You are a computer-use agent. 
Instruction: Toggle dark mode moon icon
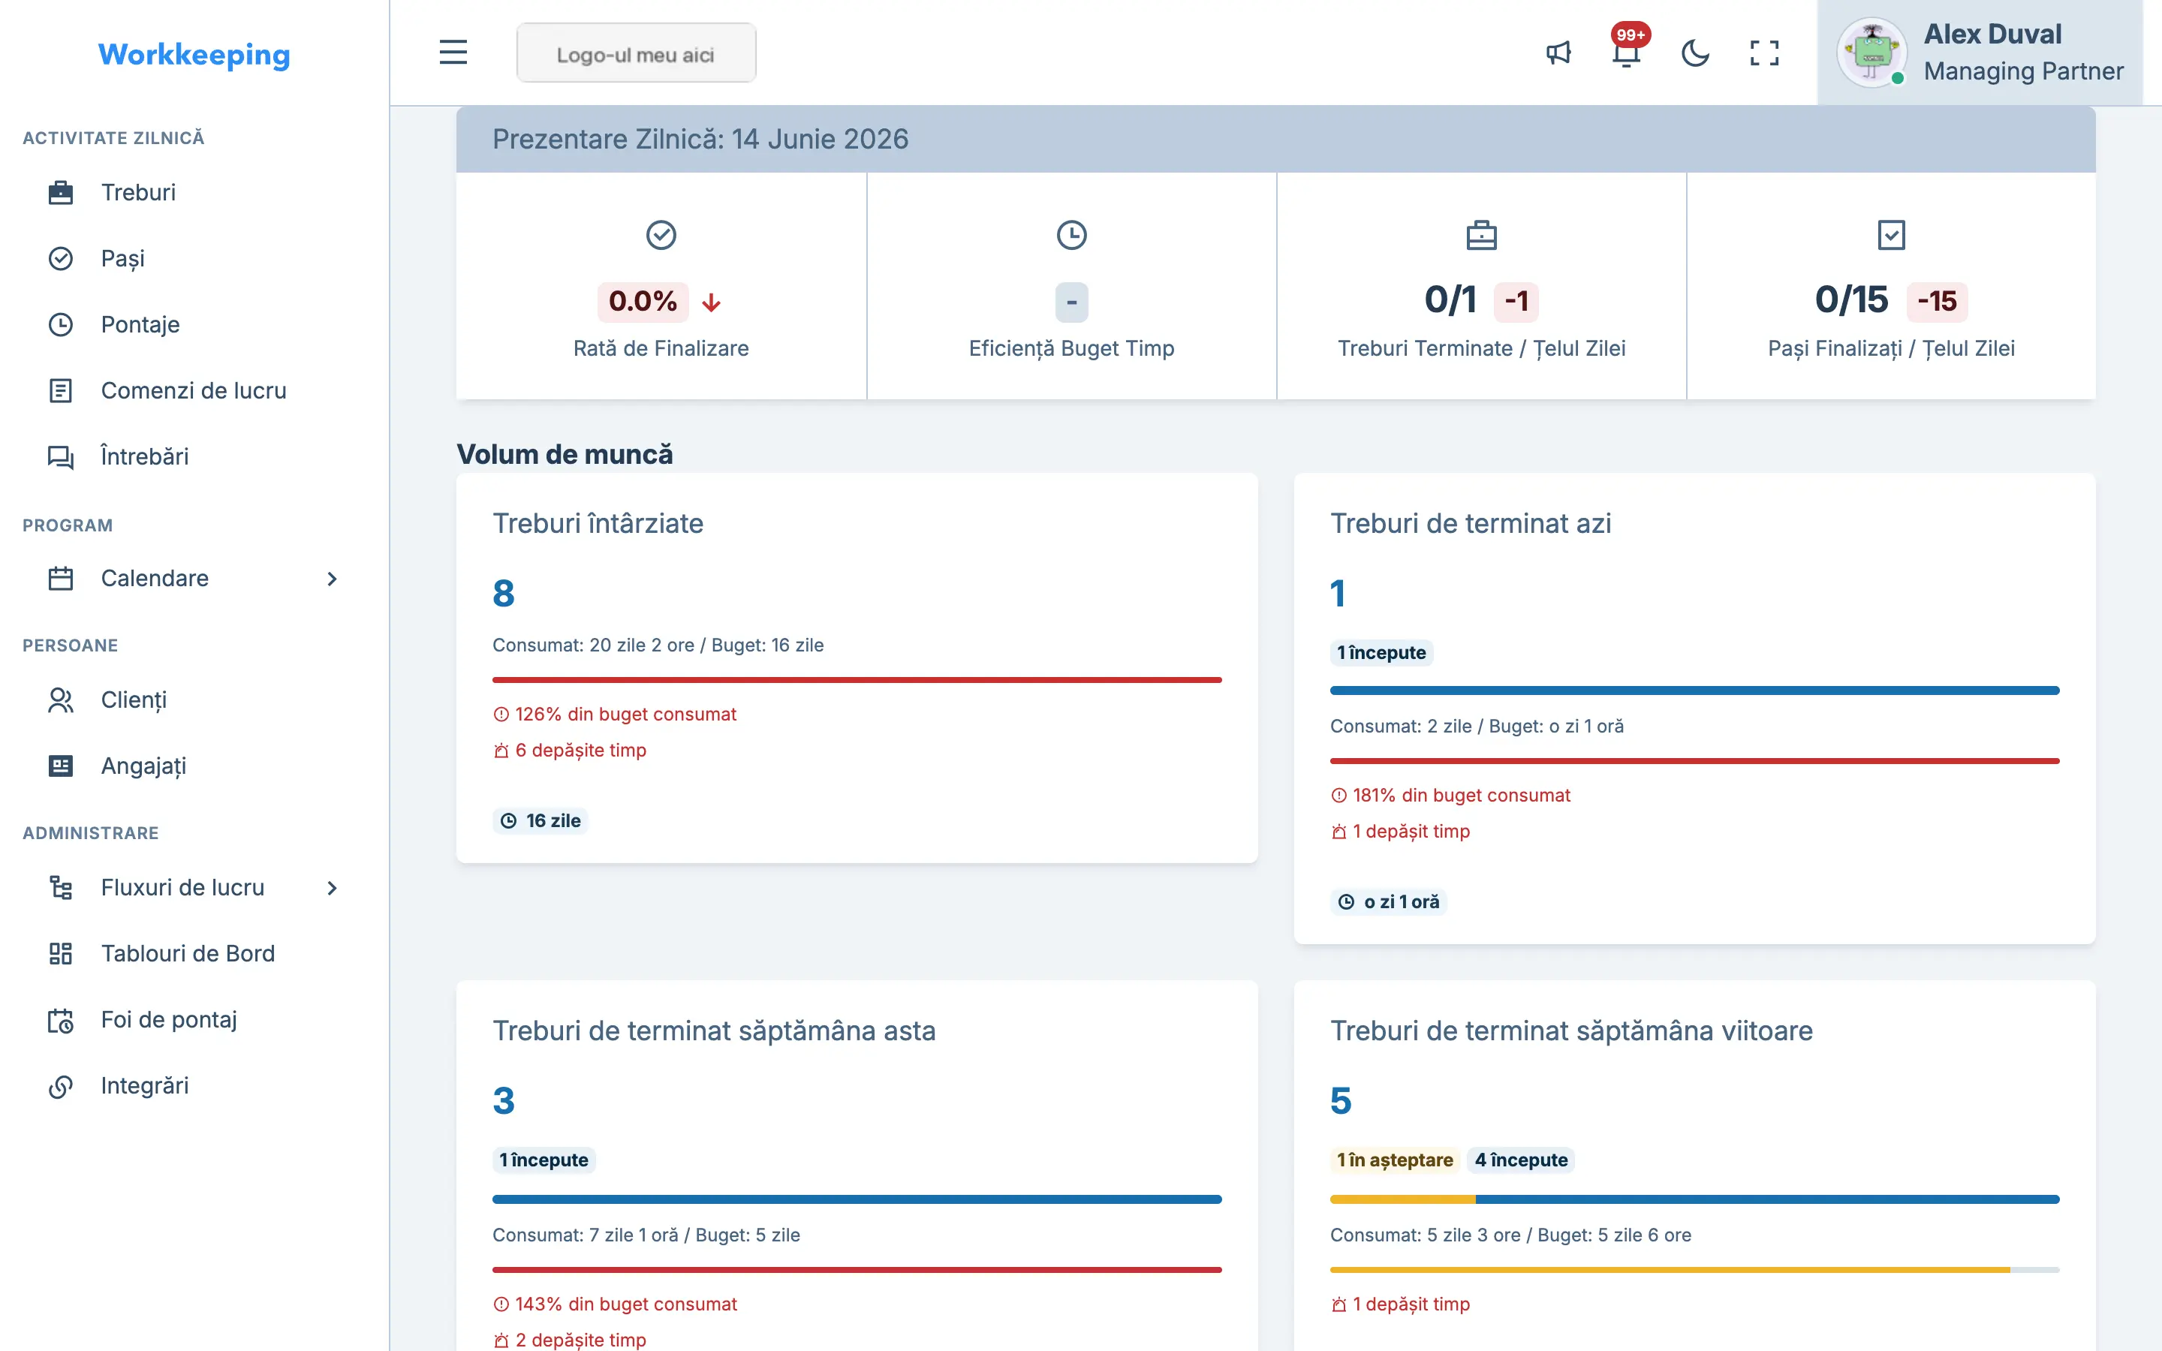1695,53
